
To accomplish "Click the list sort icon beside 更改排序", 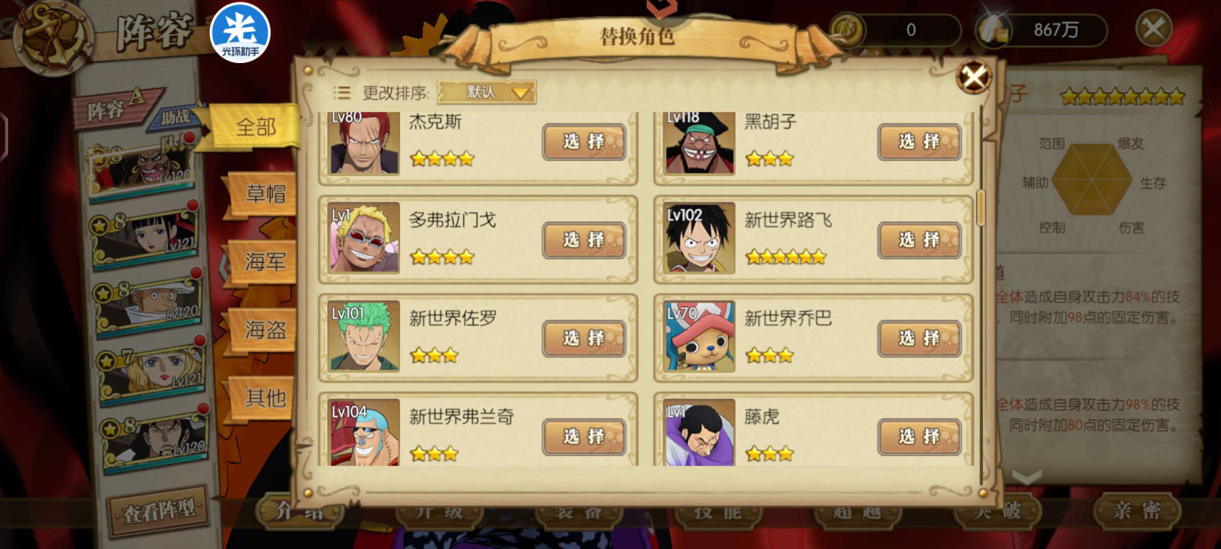I will click(342, 93).
